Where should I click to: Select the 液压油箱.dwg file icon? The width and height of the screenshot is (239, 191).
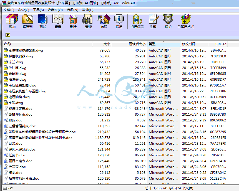pyautogui.click(x=6, y=97)
